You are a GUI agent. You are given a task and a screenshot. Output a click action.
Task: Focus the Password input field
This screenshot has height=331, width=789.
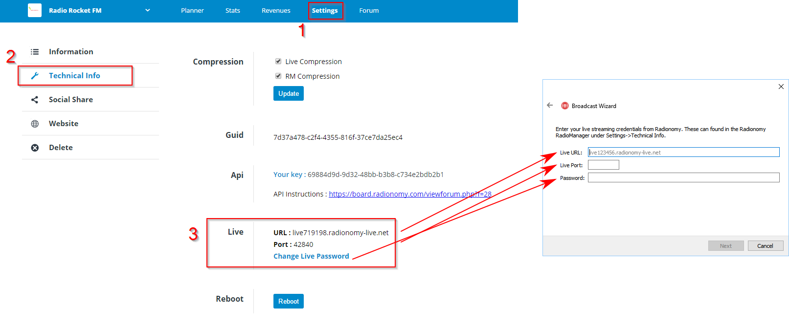tap(683, 177)
